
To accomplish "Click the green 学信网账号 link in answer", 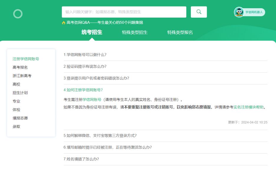I will 92,100.
